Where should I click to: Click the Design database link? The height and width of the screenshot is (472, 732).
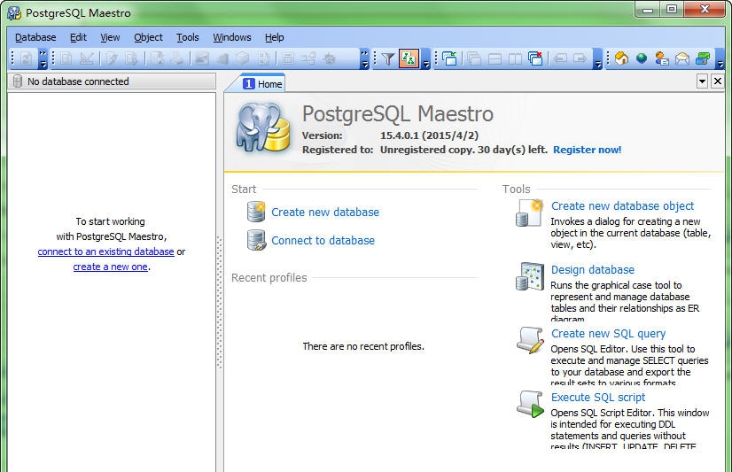(593, 270)
